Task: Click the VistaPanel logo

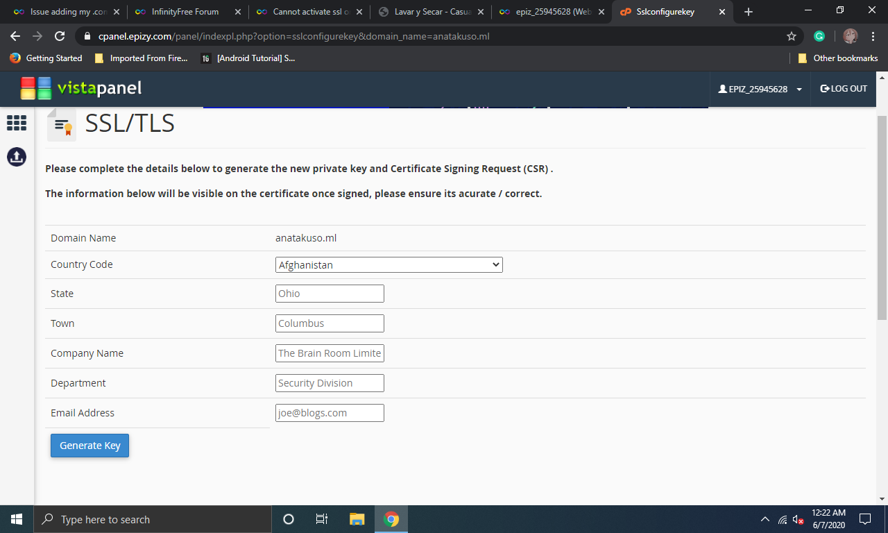Action: pos(80,88)
